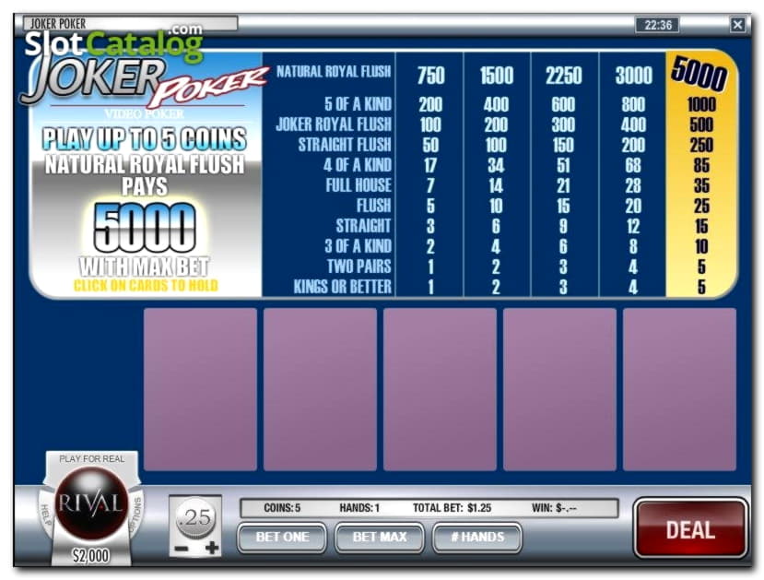Hold the fifth card
Image resolution: width=764 pixels, height=580 pixels.
click(680, 389)
